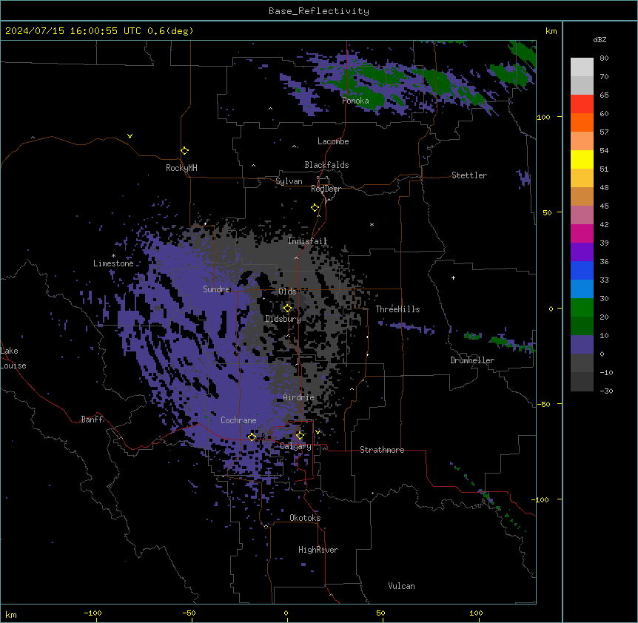Click yellow diamond marker between Olds and Didsbury

click(288, 309)
